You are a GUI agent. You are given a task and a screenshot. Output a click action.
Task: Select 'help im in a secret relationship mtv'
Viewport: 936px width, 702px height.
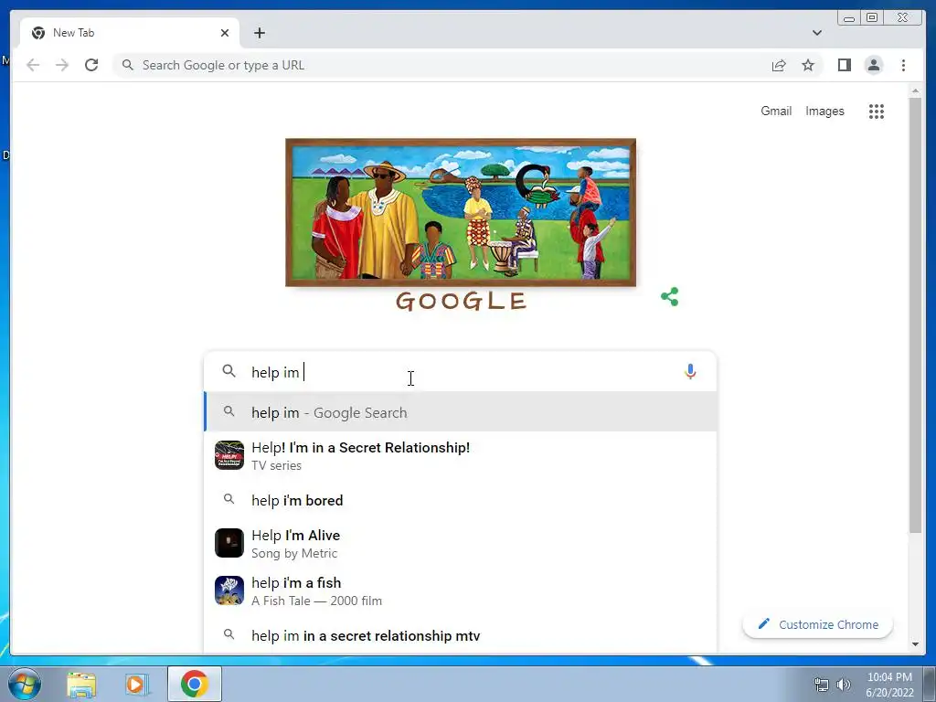[x=461, y=636]
